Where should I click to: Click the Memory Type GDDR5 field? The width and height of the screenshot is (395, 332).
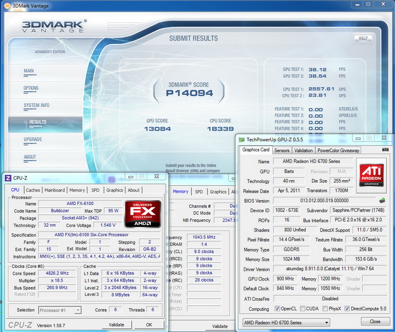click(291, 249)
